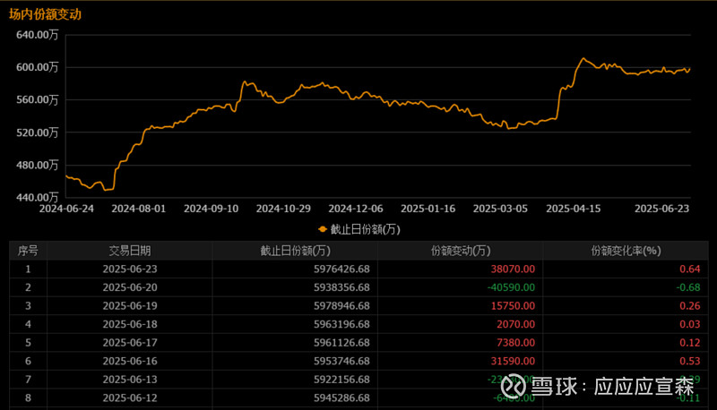Click the 序号 column header
This screenshot has width=717, height=410.
coord(28,251)
